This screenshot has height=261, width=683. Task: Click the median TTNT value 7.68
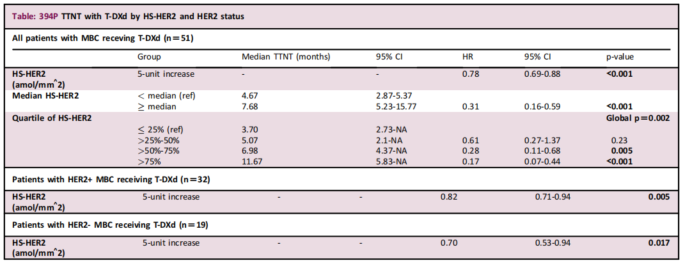click(x=250, y=106)
